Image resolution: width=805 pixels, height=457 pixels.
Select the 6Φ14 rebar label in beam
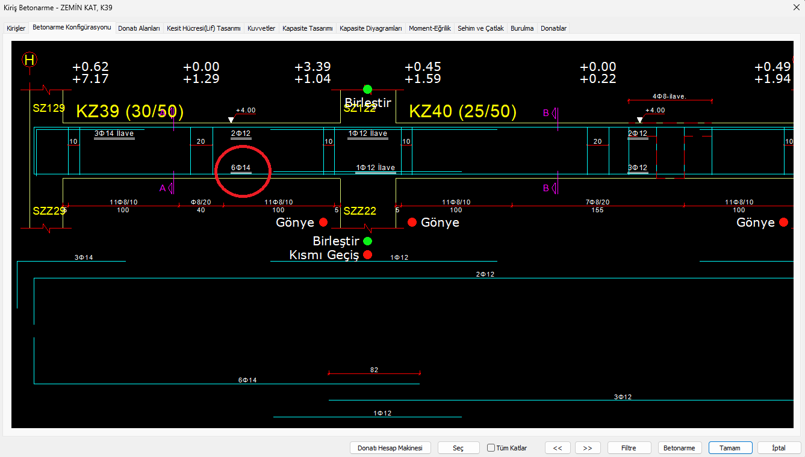tap(240, 168)
